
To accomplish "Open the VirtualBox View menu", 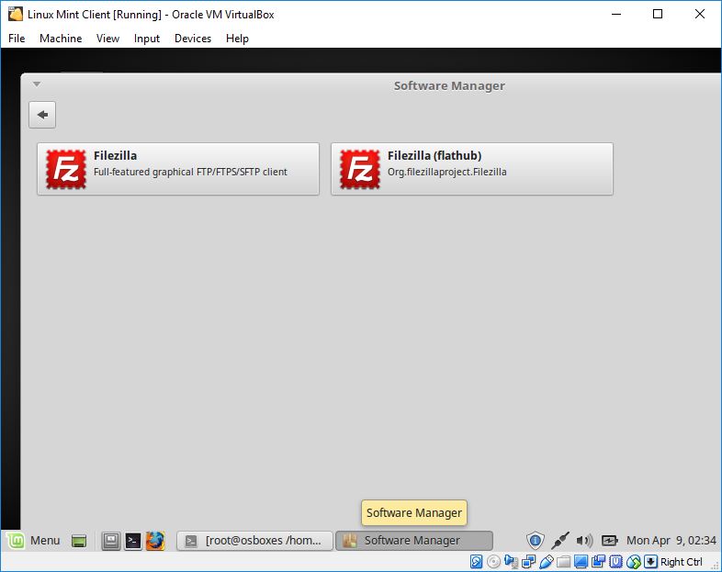I will coord(107,39).
